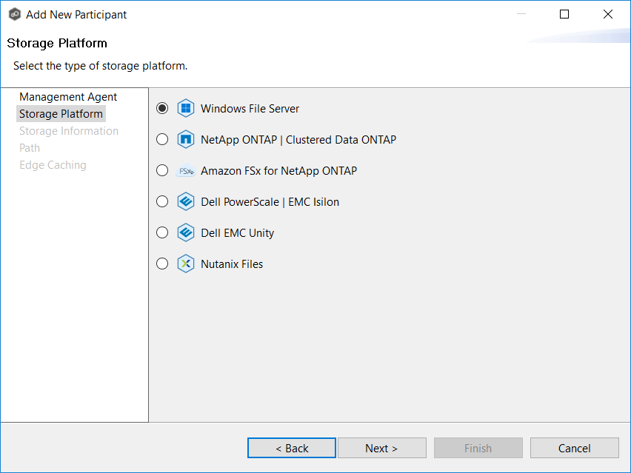Click the Dell PowerScale platform icon

(186, 202)
